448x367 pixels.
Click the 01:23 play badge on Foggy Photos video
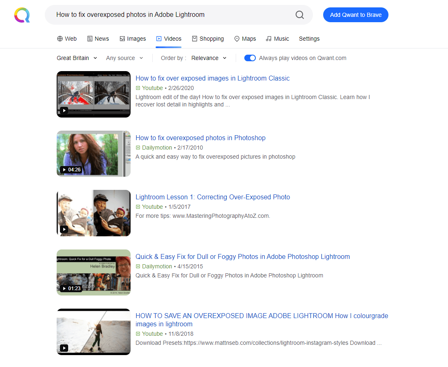pos(71,289)
